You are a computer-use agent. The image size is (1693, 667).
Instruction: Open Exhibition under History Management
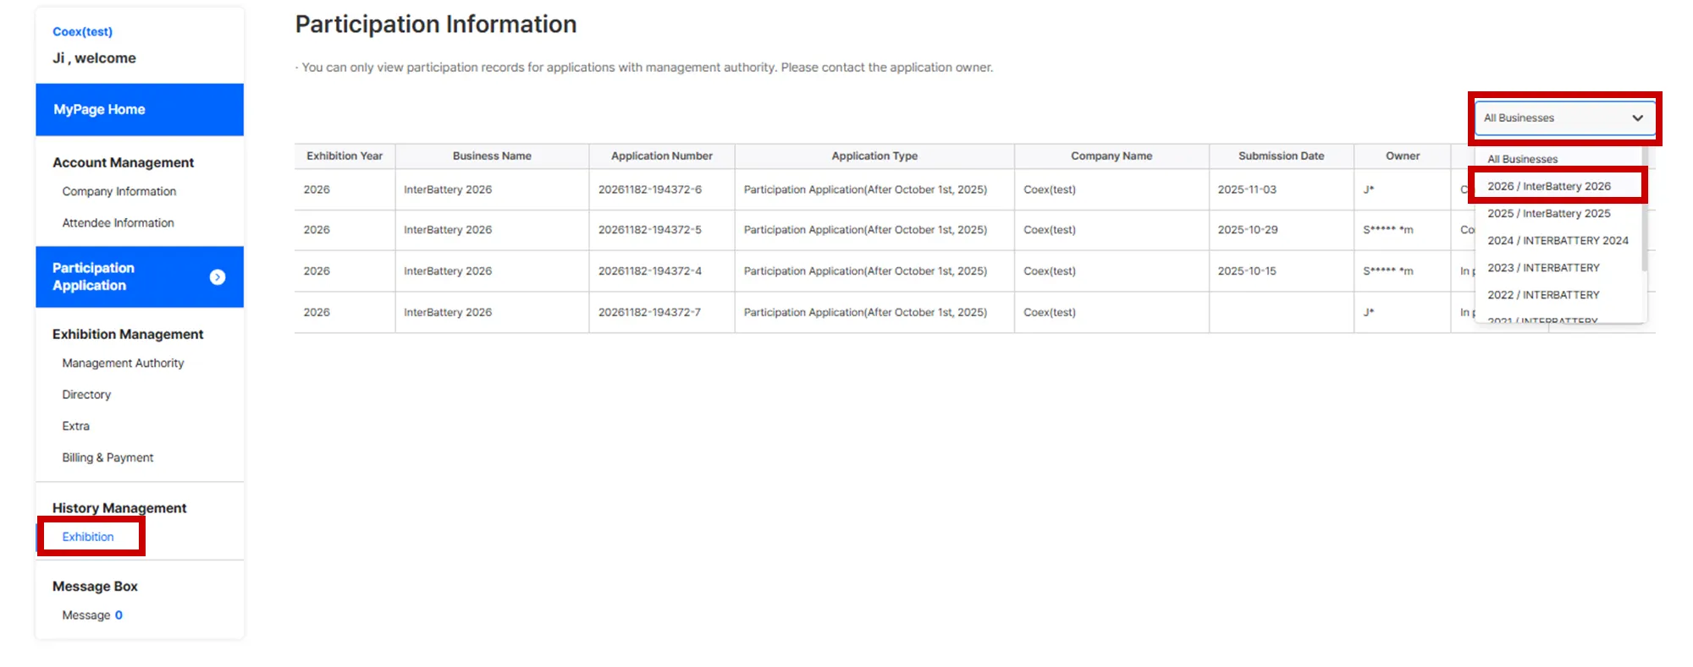click(x=88, y=537)
